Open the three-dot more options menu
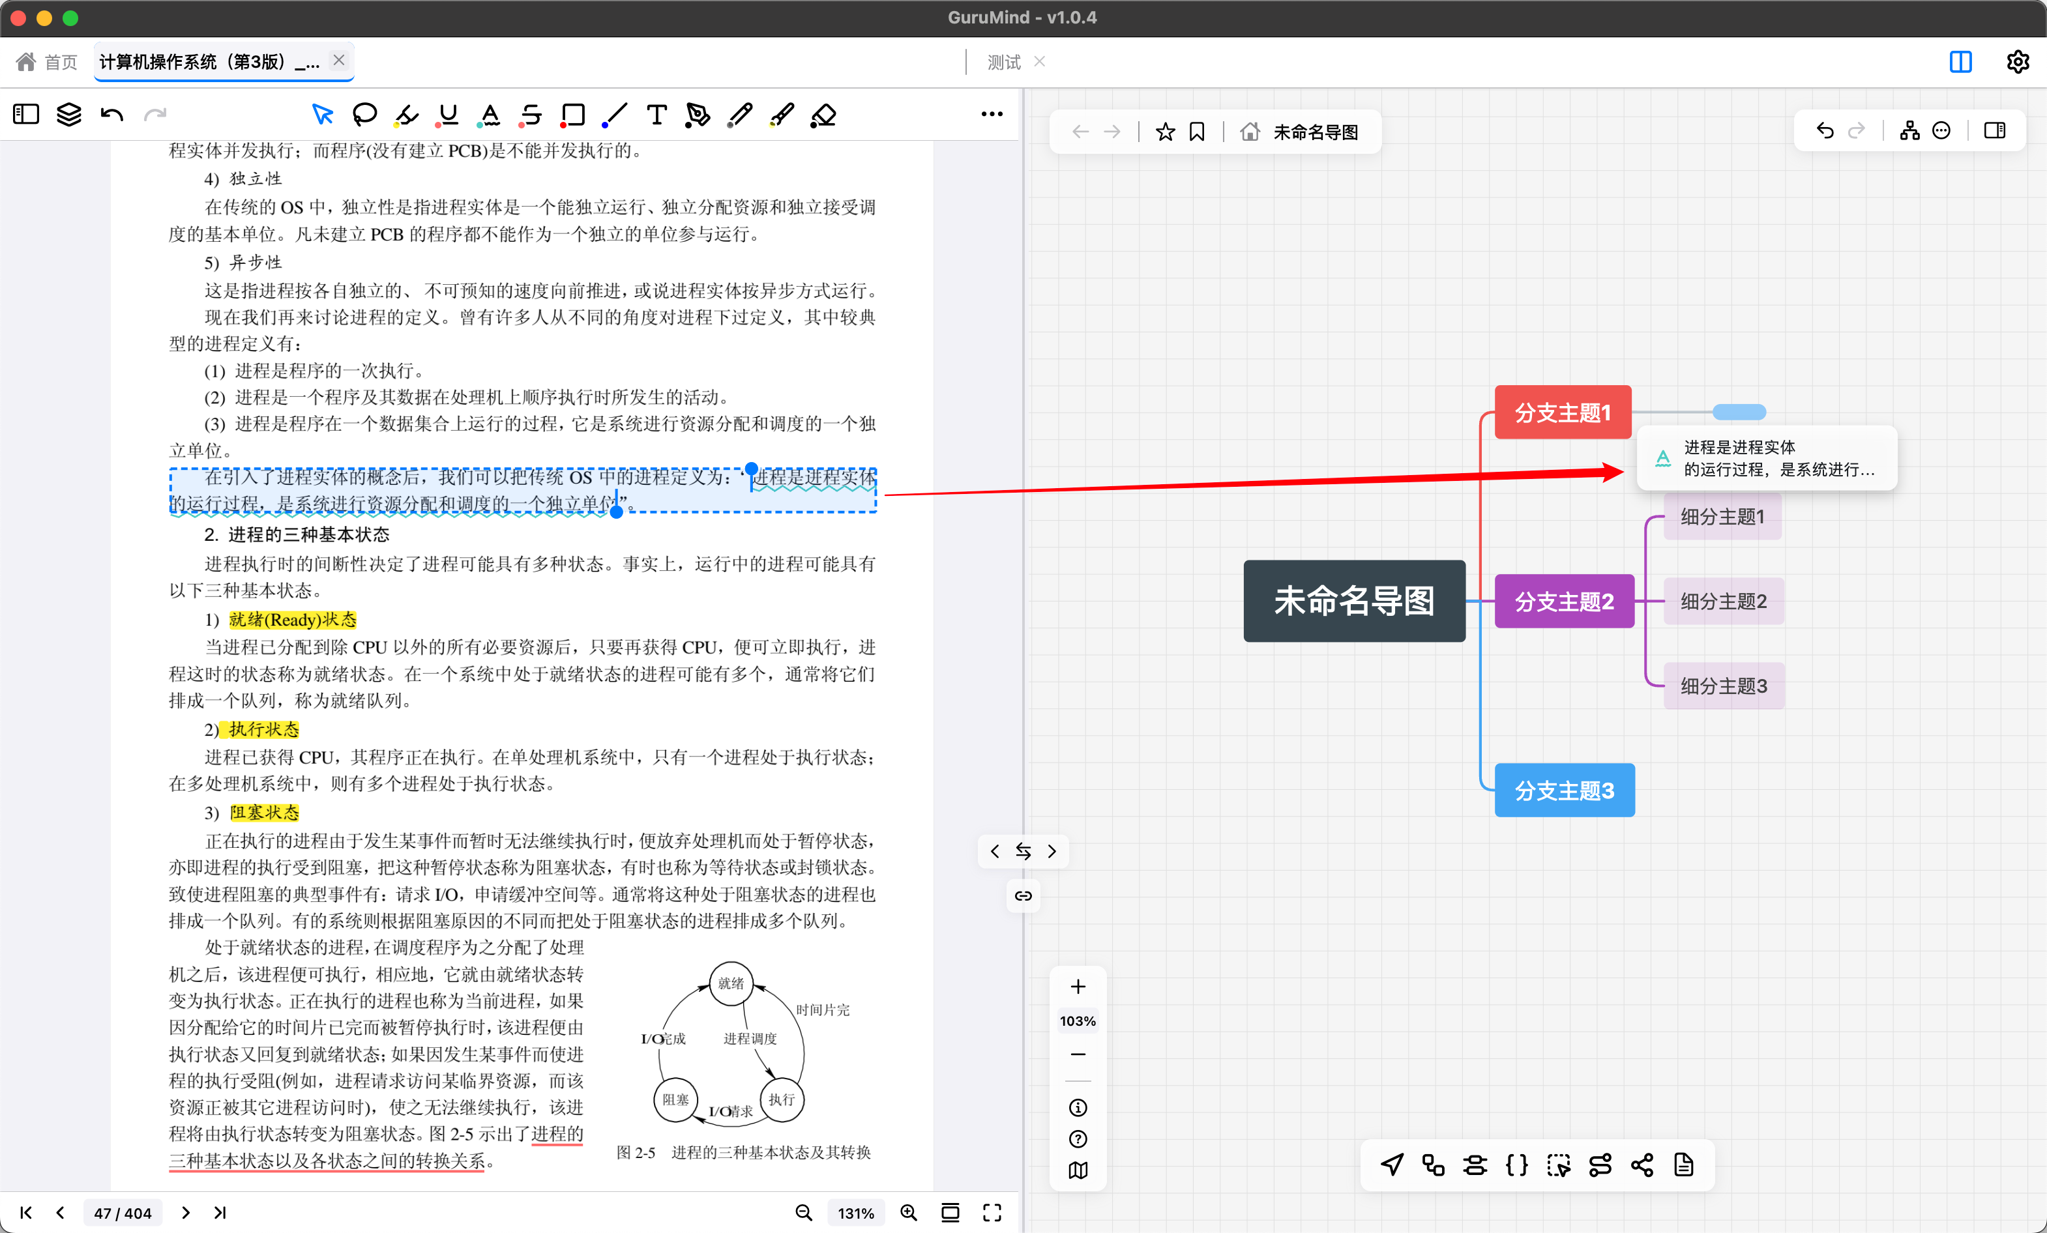Image resolution: width=2047 pixels, height=1233 pixels. [991, 115]
